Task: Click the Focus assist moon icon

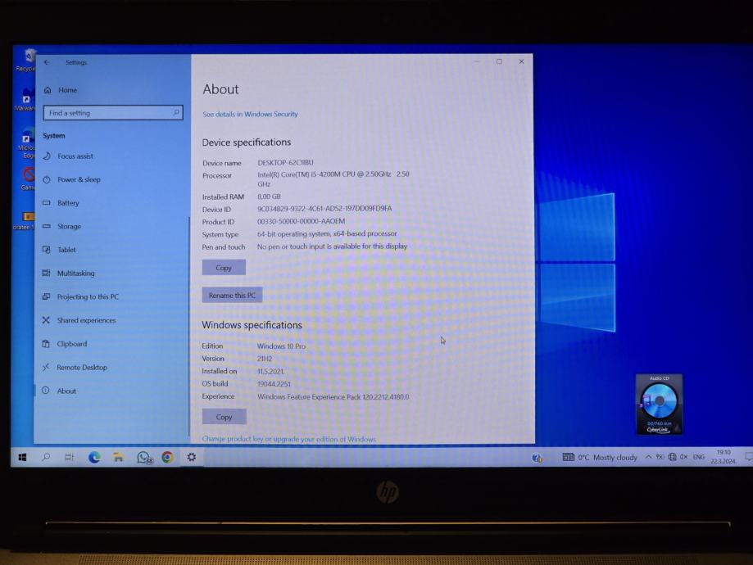Action: (47, 156)
